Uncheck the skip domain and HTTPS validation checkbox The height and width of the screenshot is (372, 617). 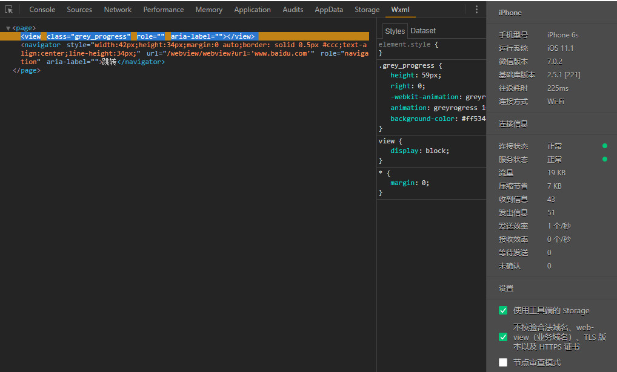[502, 337]
